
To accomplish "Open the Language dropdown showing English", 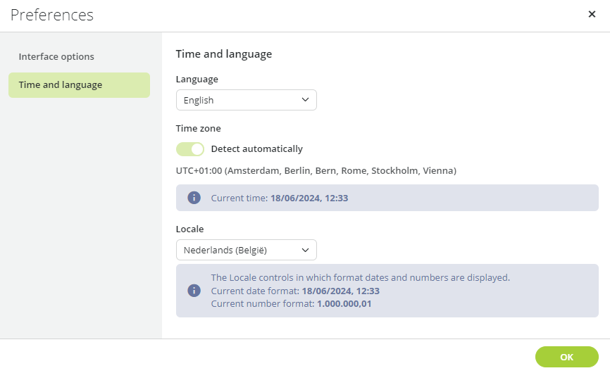I will (247, 100).
